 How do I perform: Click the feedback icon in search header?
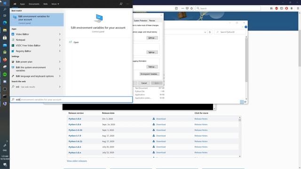(121, 4)
